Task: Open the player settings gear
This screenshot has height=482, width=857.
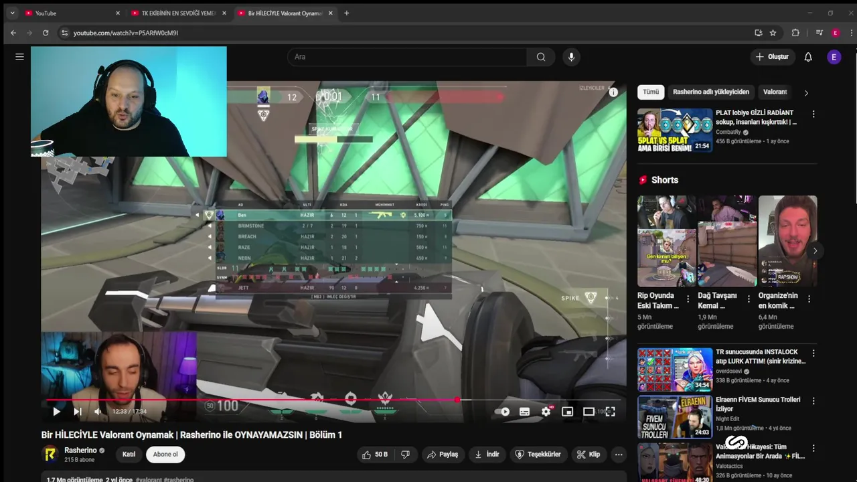Action: (x=546, y=412)
